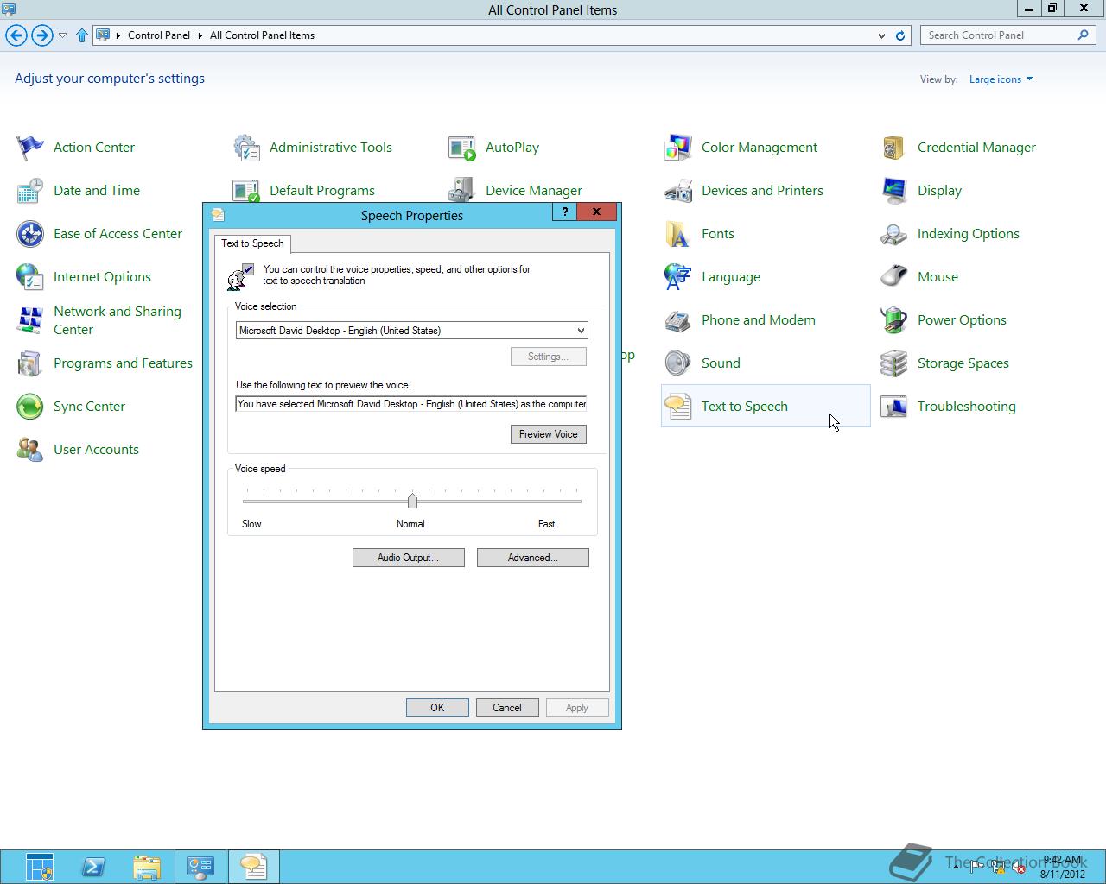
Task: Open the Power Options icon
Action: click(894, 320)
